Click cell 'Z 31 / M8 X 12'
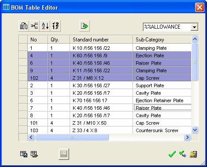The width and height of the screenshot is (207, 167). pos(101,78)
